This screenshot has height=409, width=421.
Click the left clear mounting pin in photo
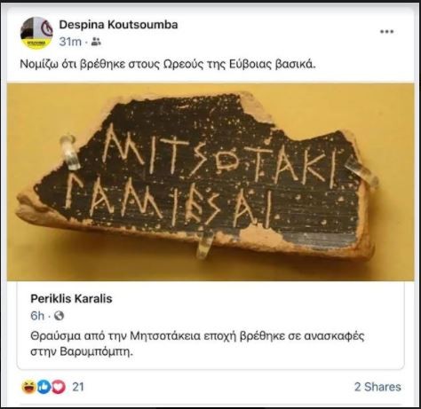(x=70, y=153)
